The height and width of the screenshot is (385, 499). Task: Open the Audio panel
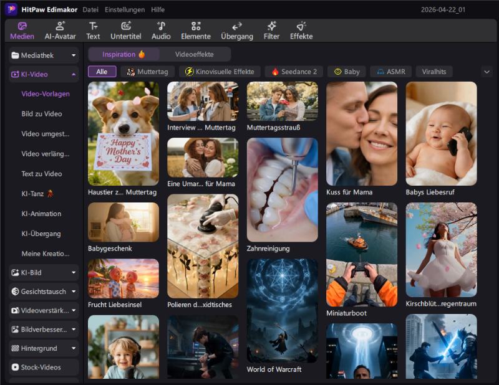[x=161, y=30]
